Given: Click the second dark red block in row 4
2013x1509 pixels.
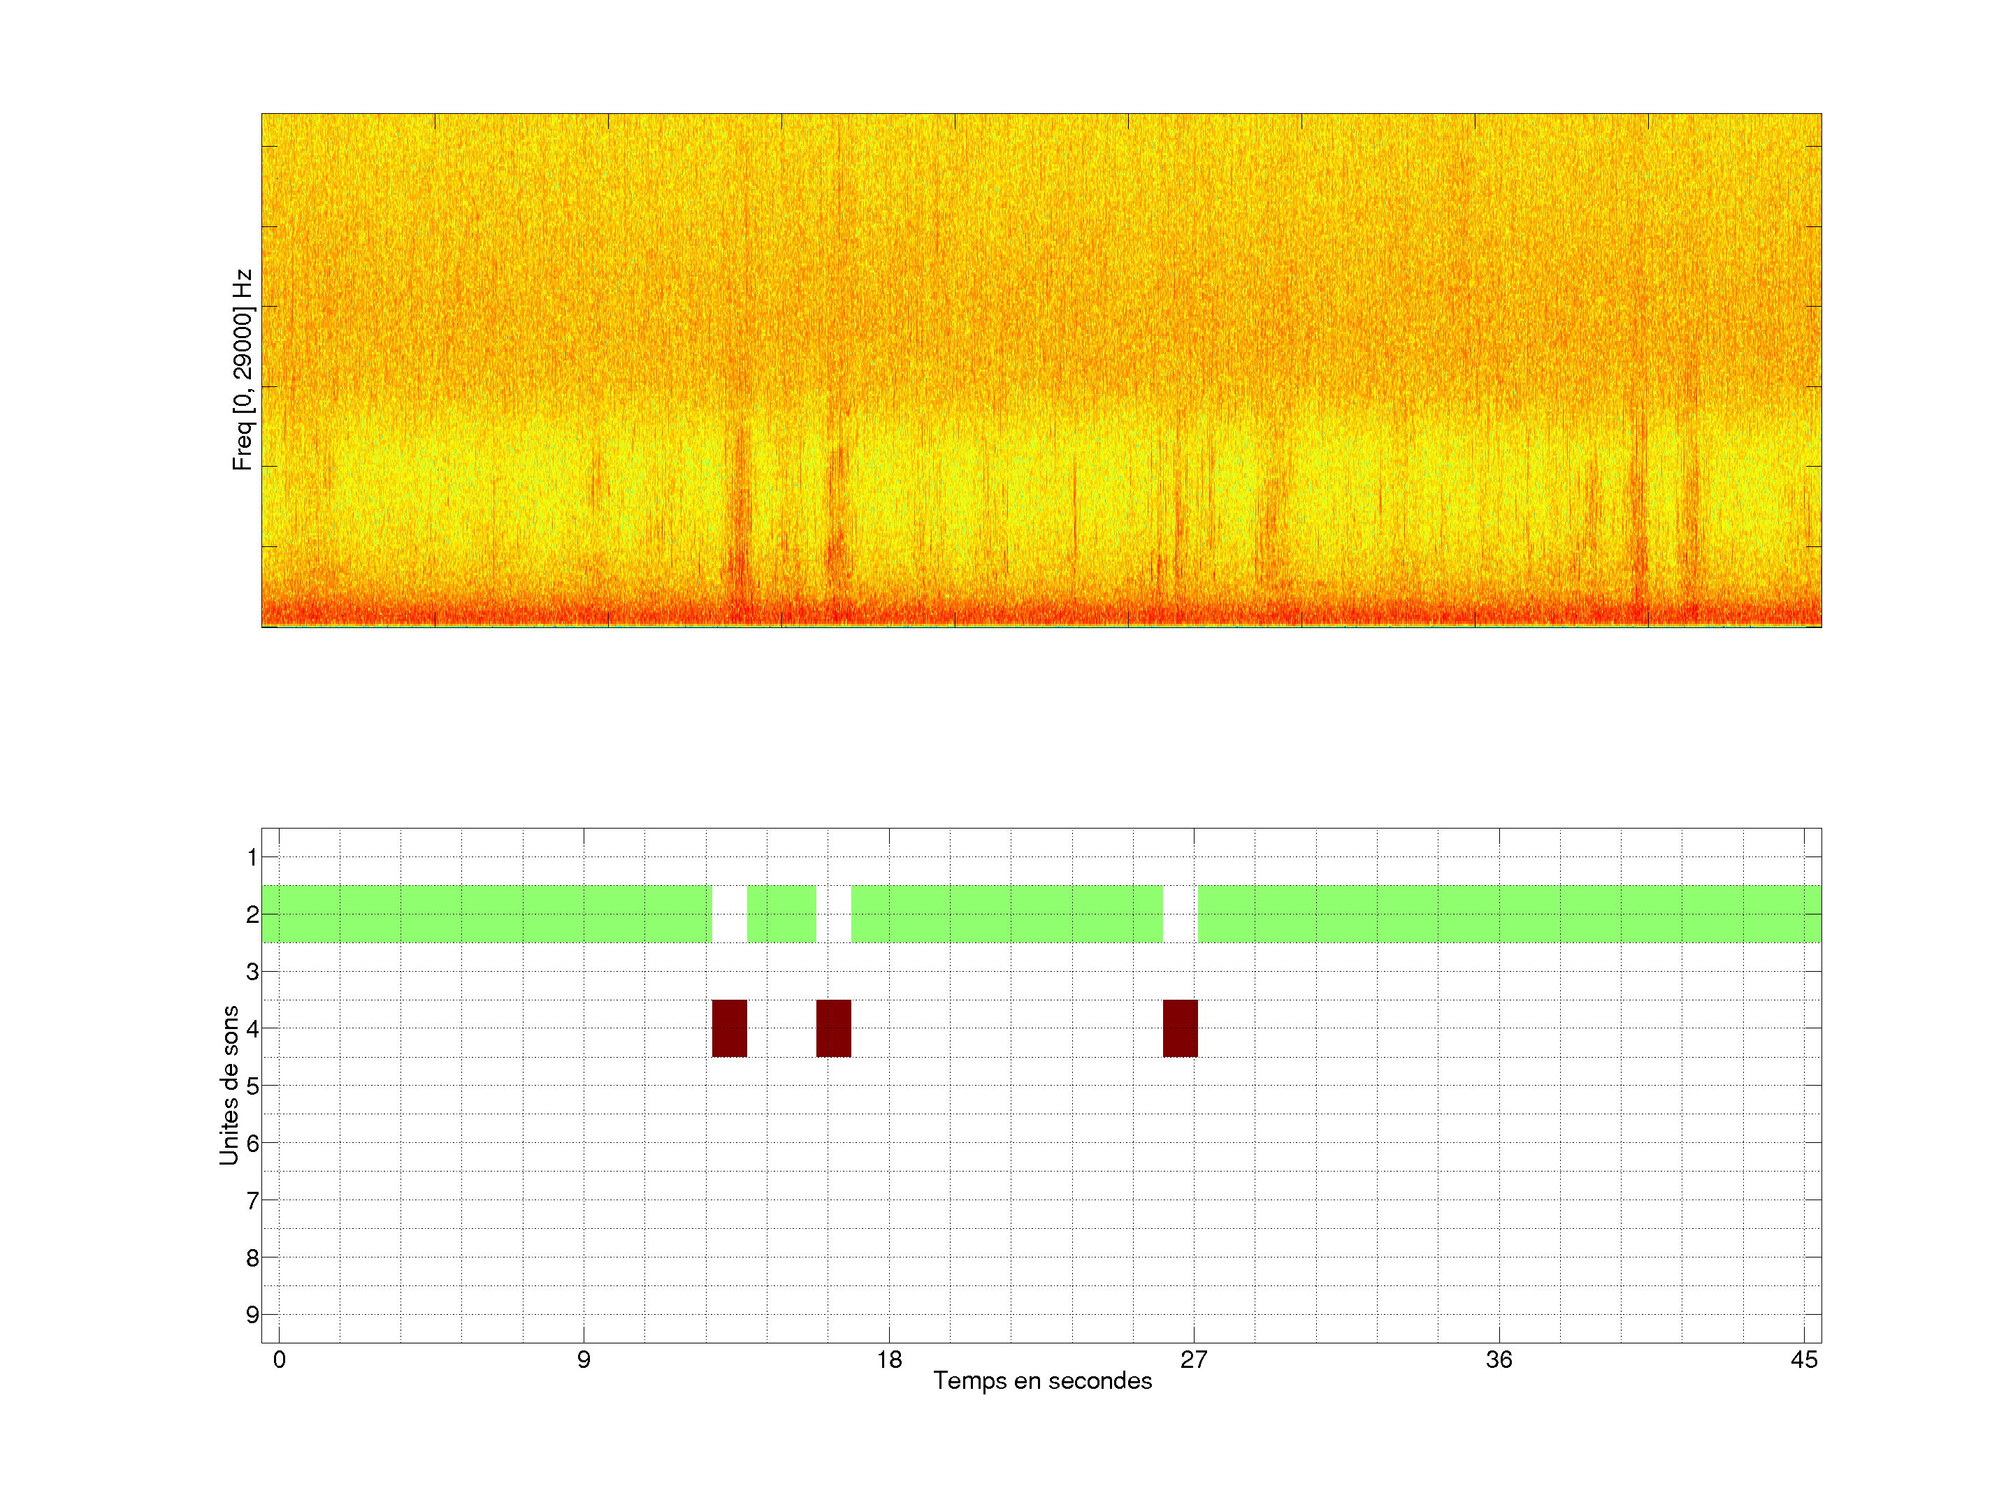Looking at the screenshot, I should pyautogui.click(x=834, y=1028).
